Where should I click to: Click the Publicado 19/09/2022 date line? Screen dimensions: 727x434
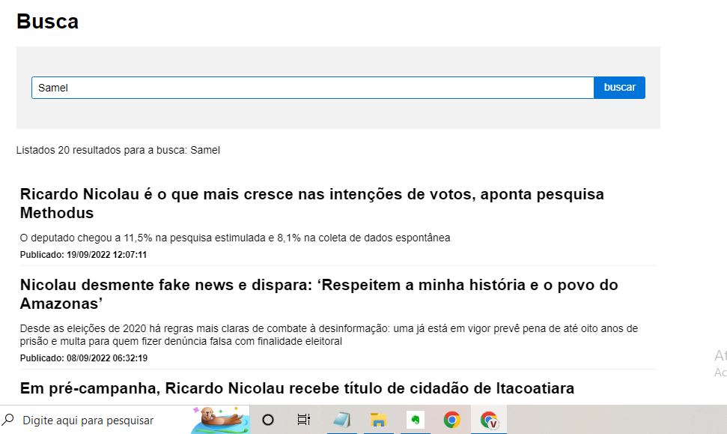[x=83, y=255]
